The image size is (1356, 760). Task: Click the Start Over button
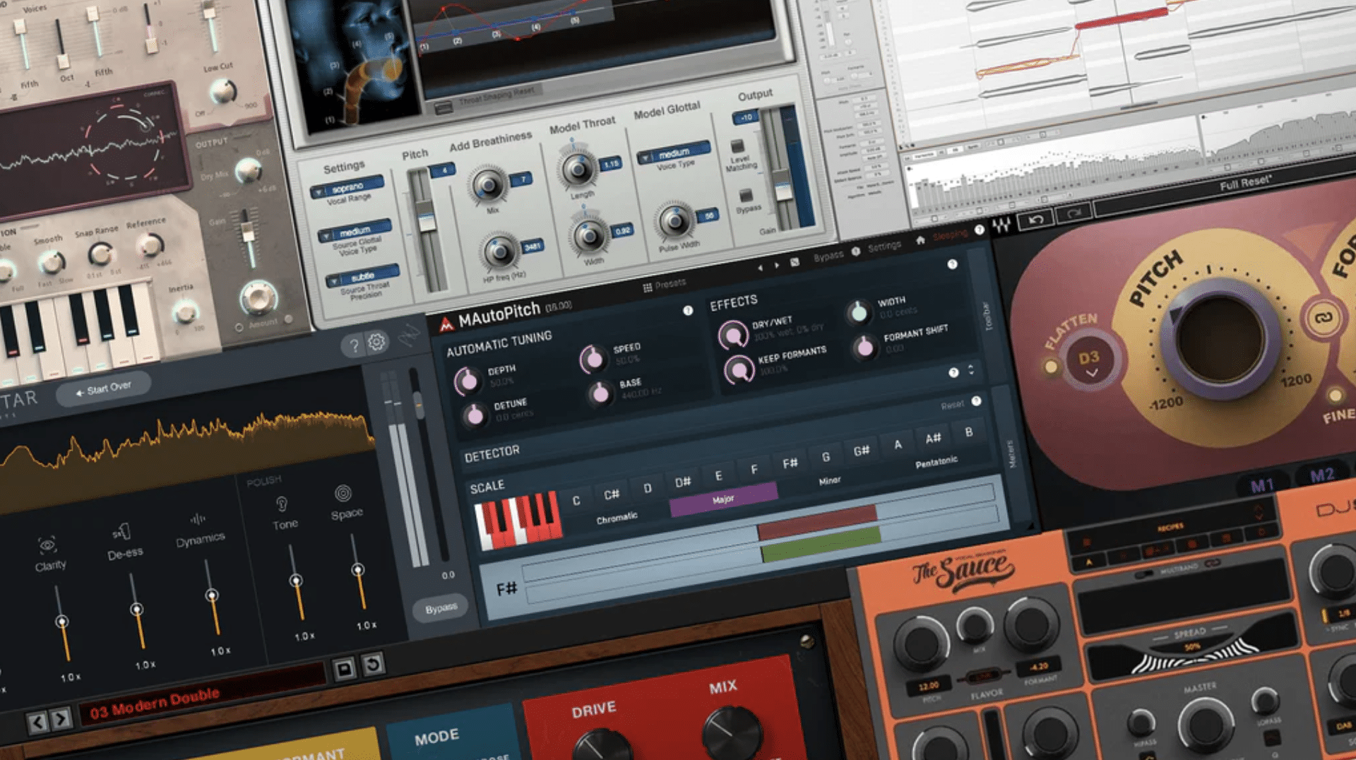pyautogui.click(x=104, y=389)
